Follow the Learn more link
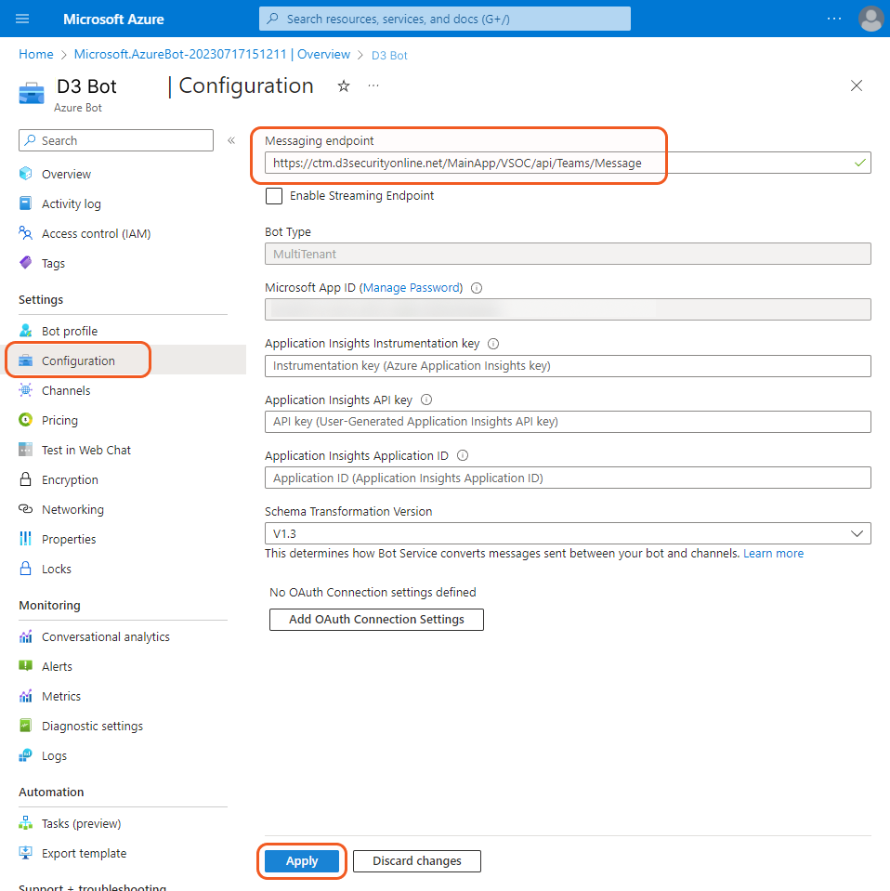This screenshot has width=890, height=891. (x=773, y=554)
